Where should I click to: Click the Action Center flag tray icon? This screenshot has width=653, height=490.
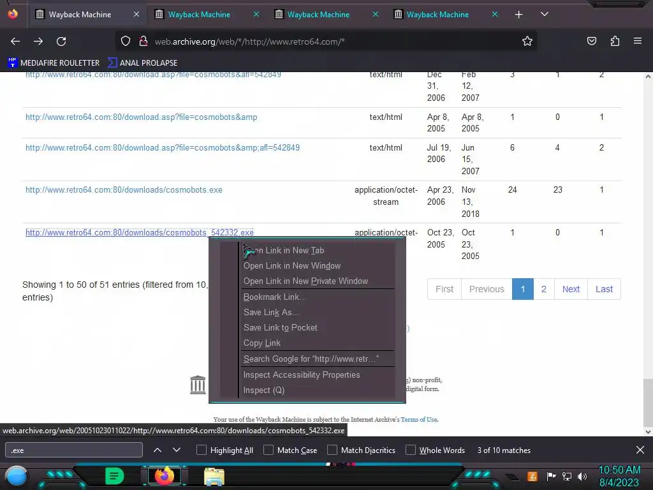pyautogui.click(x=552, y=476)
